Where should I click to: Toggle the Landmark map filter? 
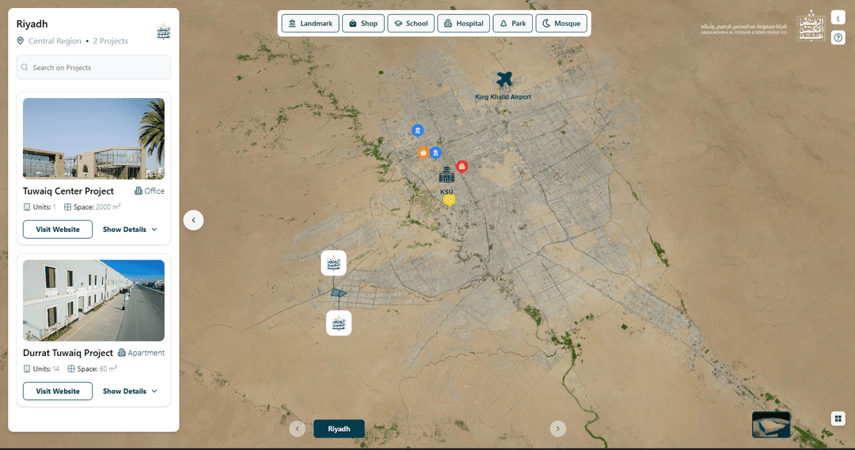click(x=310, y=24)
